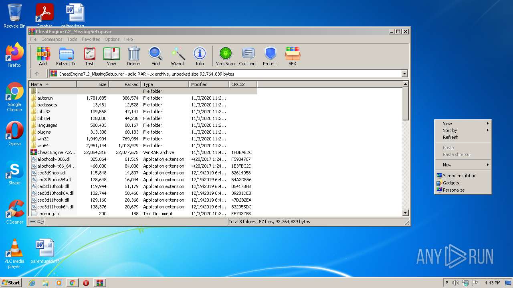Open Gadgets from context menu
Screen dimensions: 513x288
463,183
